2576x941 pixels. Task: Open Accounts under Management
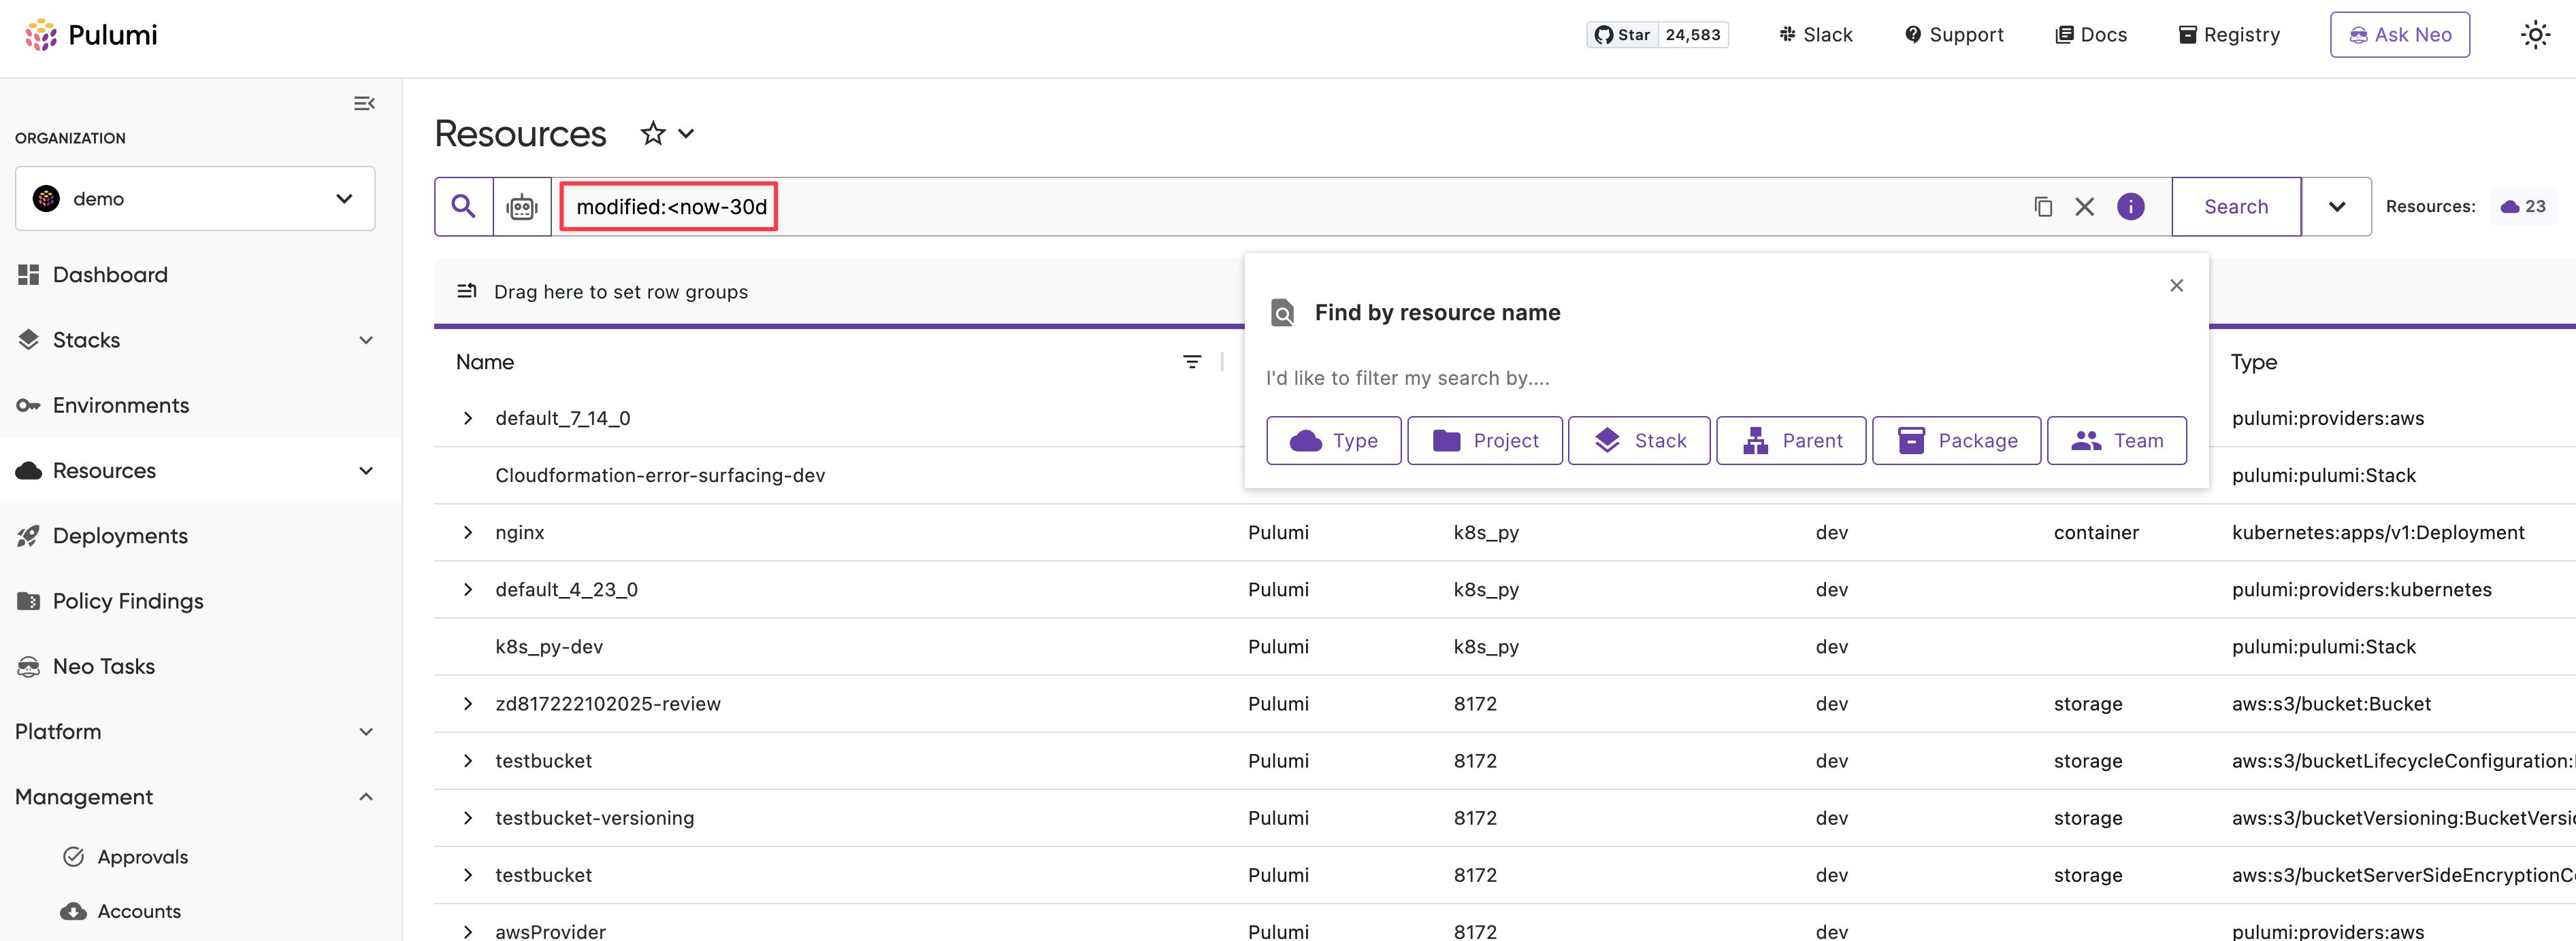click(139, 911)
